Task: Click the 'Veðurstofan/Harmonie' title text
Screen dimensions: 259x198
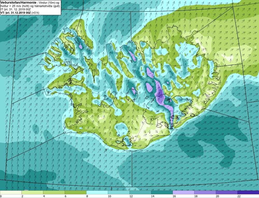Action: (18, 3)
